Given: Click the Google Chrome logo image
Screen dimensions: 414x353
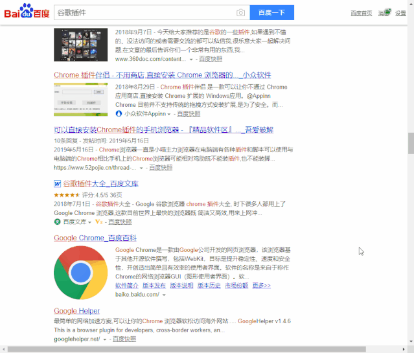Looking at the screenshot, I should pyautogui.click(x=80, y=273).
